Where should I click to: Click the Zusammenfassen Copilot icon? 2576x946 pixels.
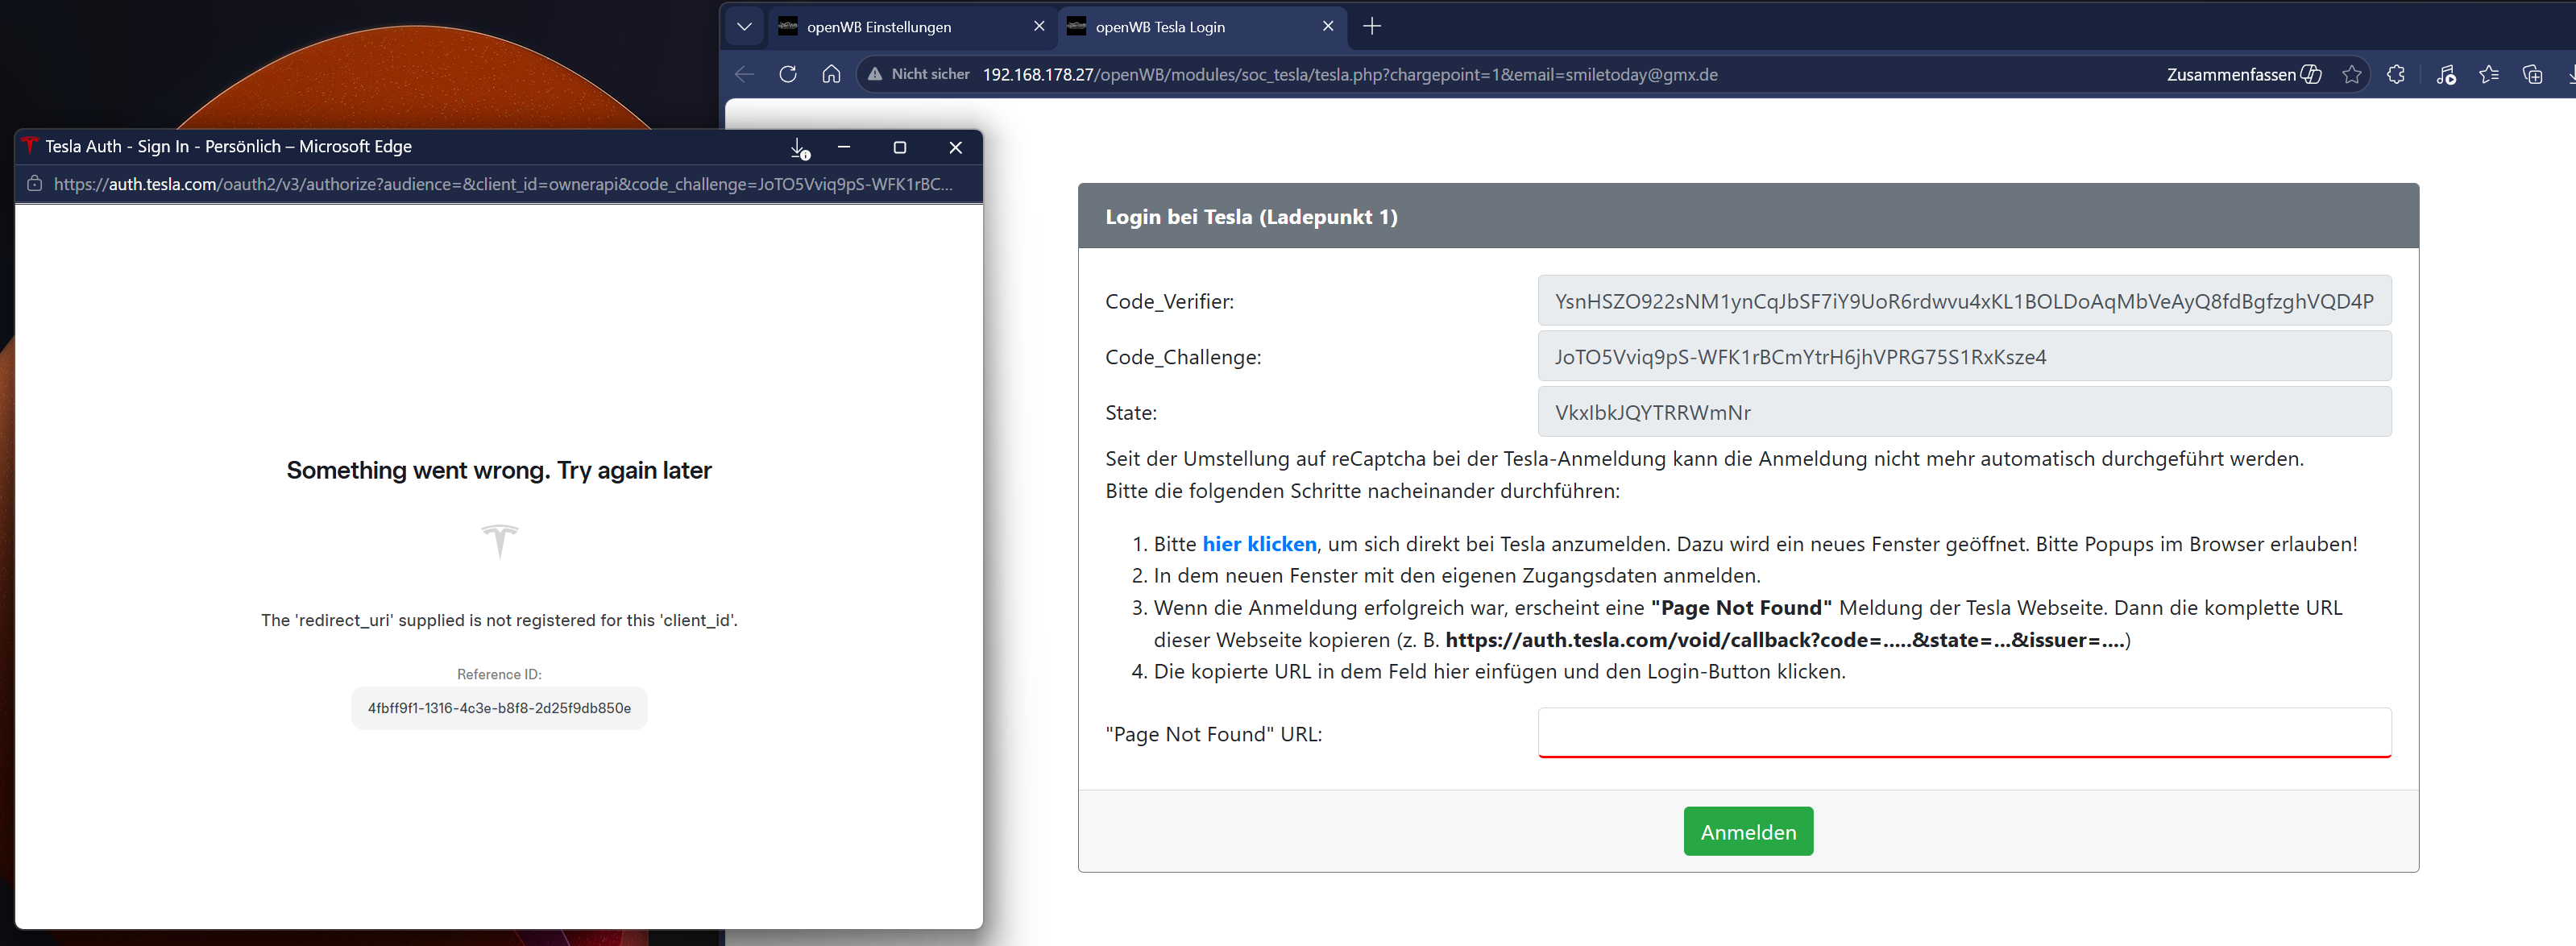(2311, 74)
